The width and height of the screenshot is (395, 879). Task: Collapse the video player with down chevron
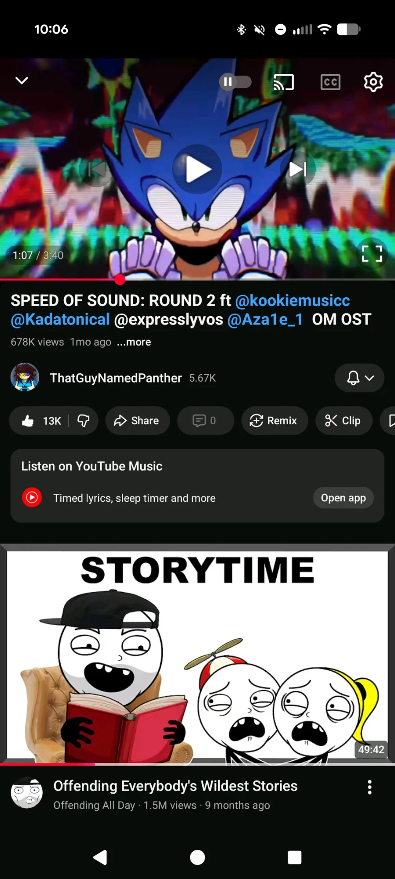22,80
